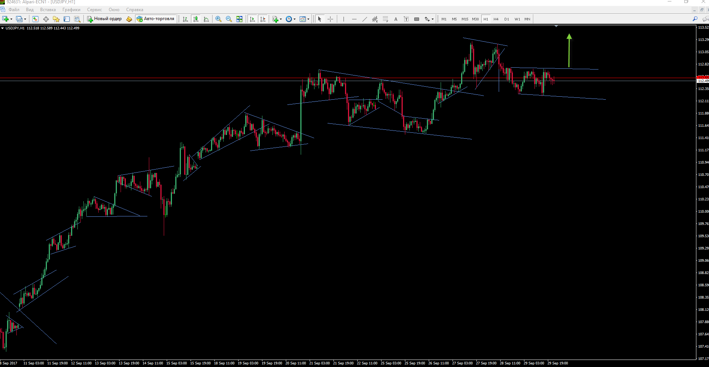Select the D1 timeframe button
The height and width of the screenshot is (367, 709).
507,19
